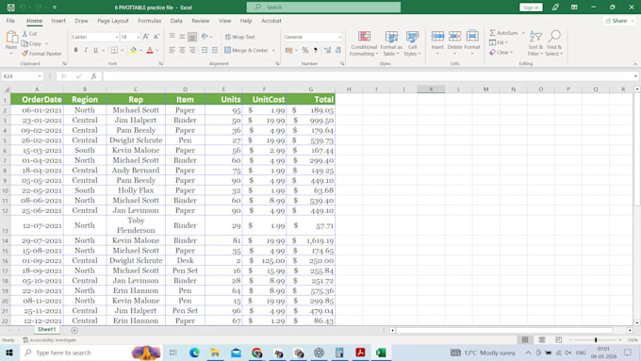This screenshot has height=361, width=641.
Task: Click the Orientation text angle icon
Action: pos(205,37)
